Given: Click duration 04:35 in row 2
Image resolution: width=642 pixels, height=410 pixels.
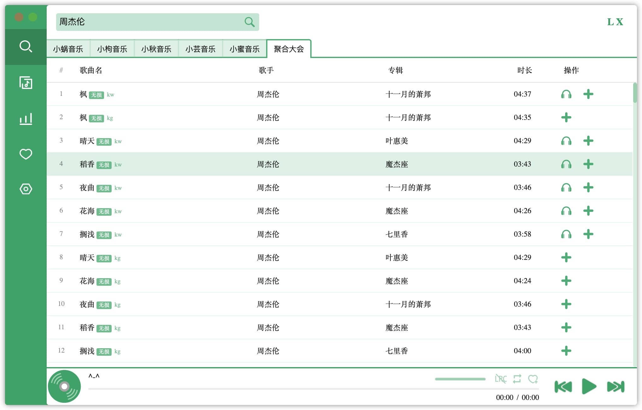Looking at the screenshot, I should (x=522, y=117).
